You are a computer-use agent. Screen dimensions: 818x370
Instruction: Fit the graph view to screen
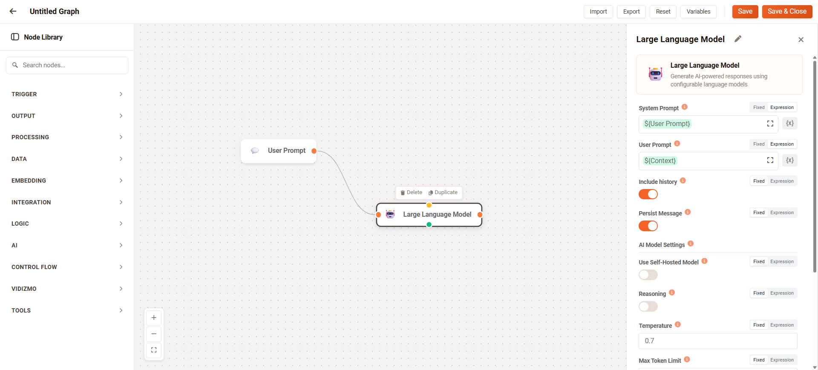point(154,350)
